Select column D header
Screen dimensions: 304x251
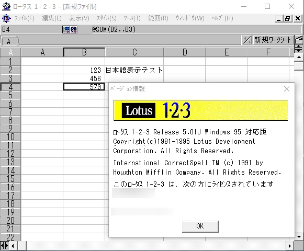point(185,52)
